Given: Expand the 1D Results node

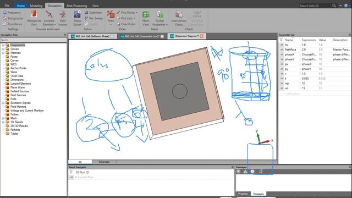Looking at the screenshot, I should click(3, 122).
